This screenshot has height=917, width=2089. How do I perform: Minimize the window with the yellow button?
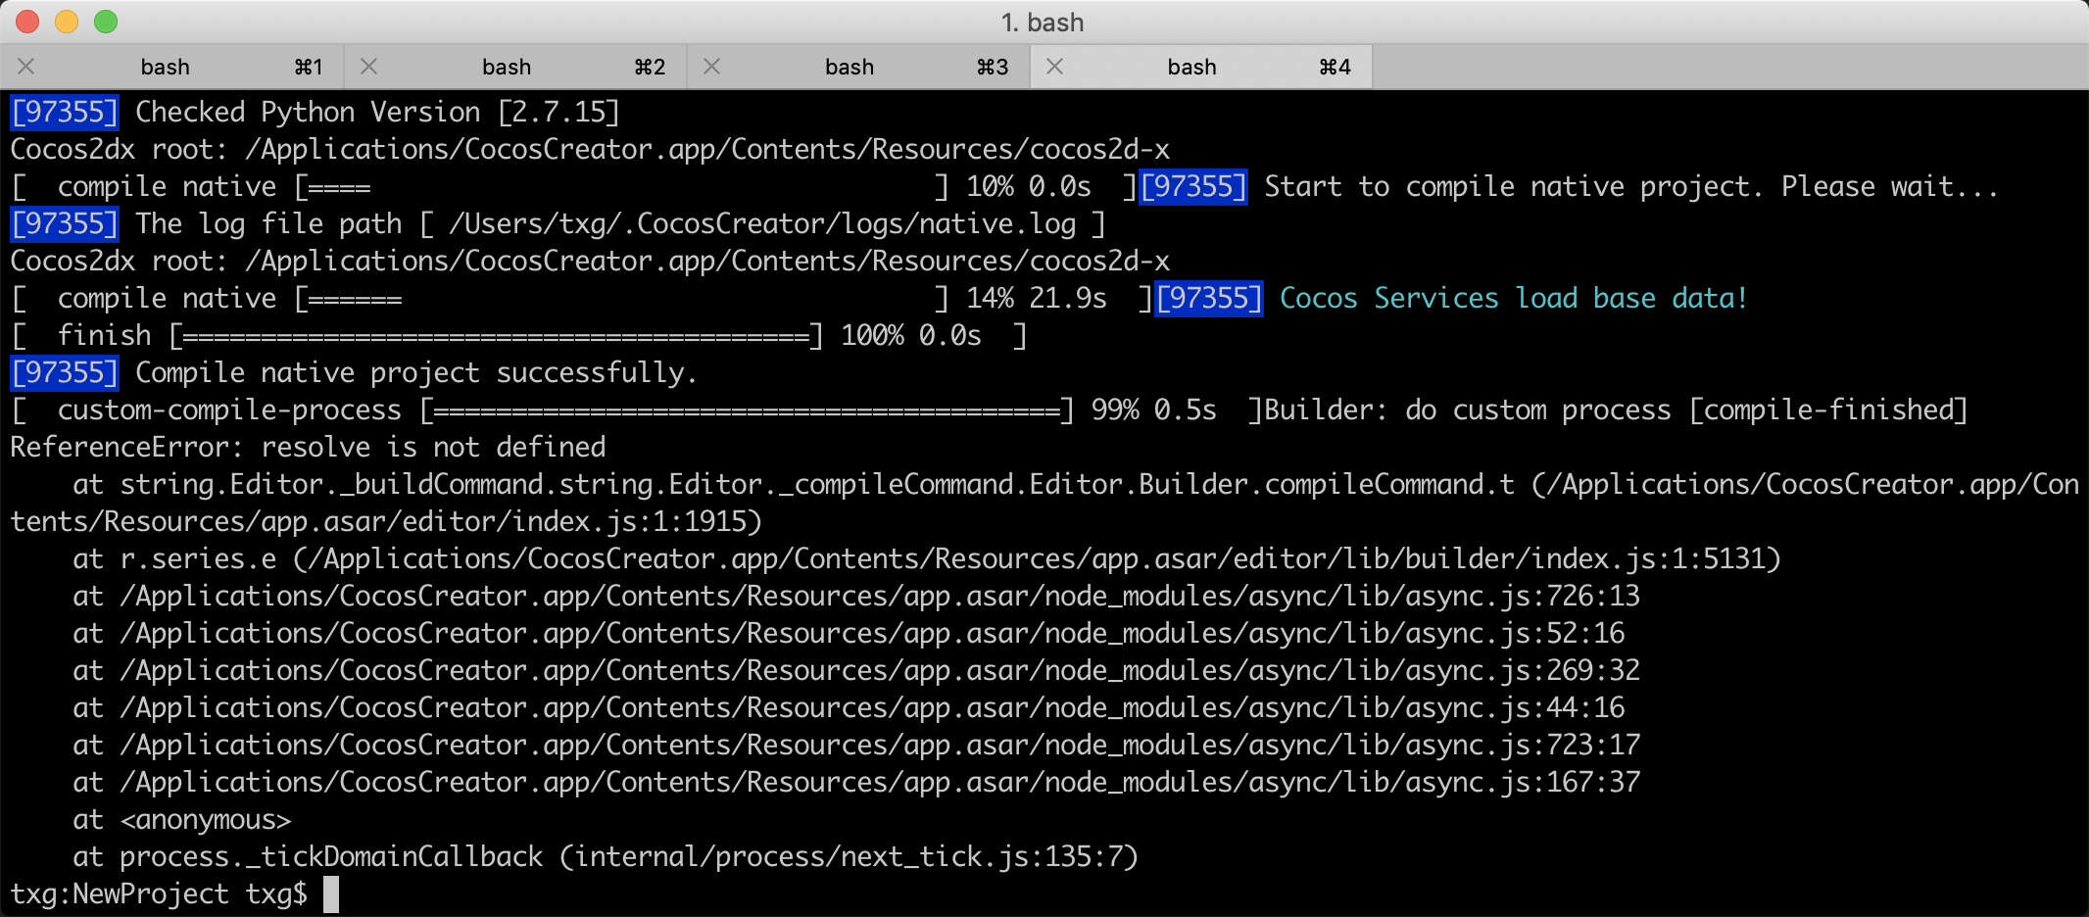tap(67, 22)
